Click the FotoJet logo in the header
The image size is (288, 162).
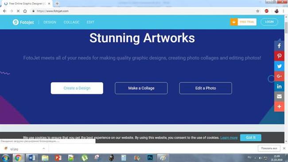coord(23,22)
